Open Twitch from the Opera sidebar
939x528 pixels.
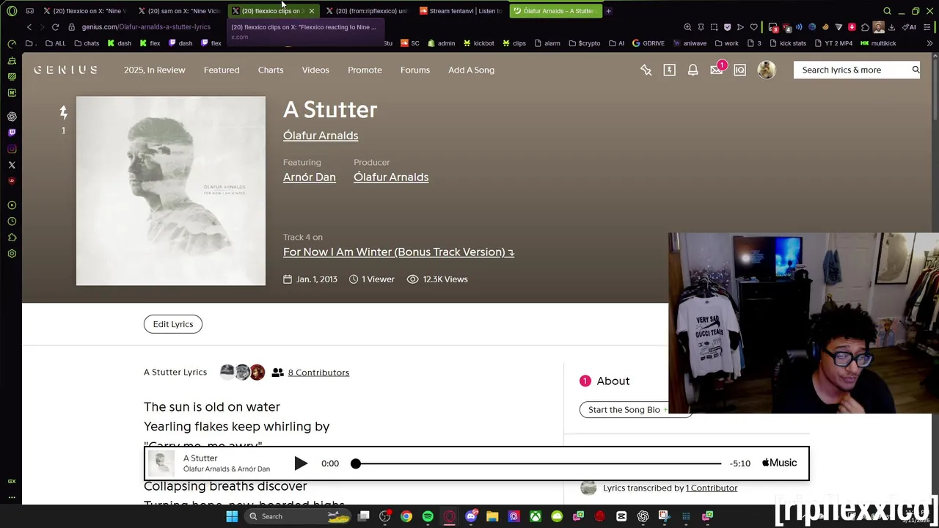click(x=12, y=133)
